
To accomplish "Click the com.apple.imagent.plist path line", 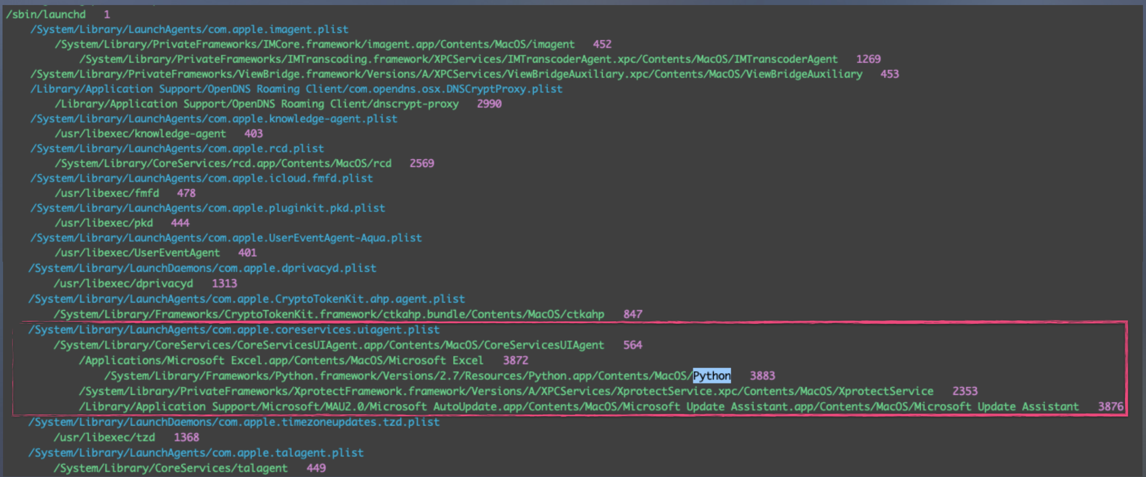I will (x=189, y=29).
